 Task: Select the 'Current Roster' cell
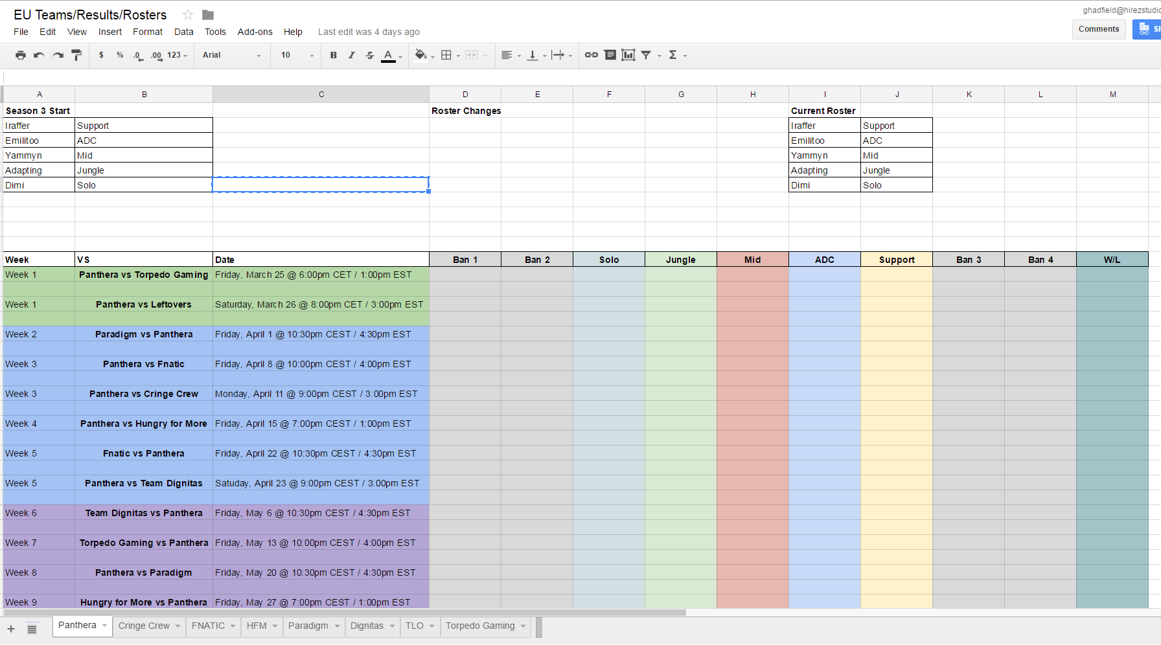tap(825, 111)
